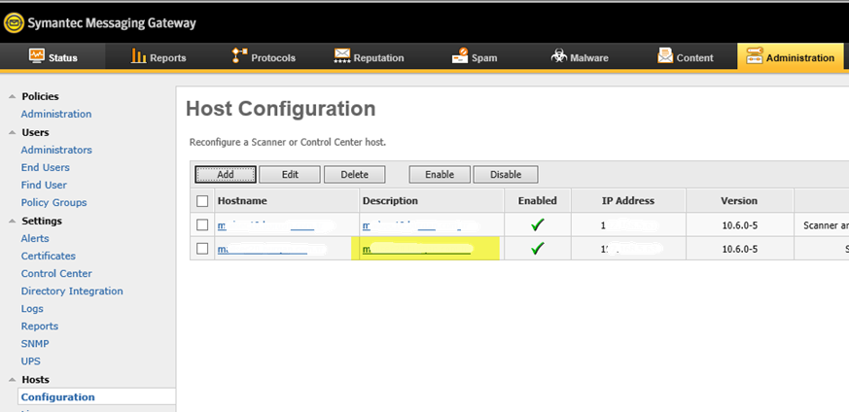849x412 pixels.
Task: Collapse the Policies sidebar section
Action: click(12, 97)
